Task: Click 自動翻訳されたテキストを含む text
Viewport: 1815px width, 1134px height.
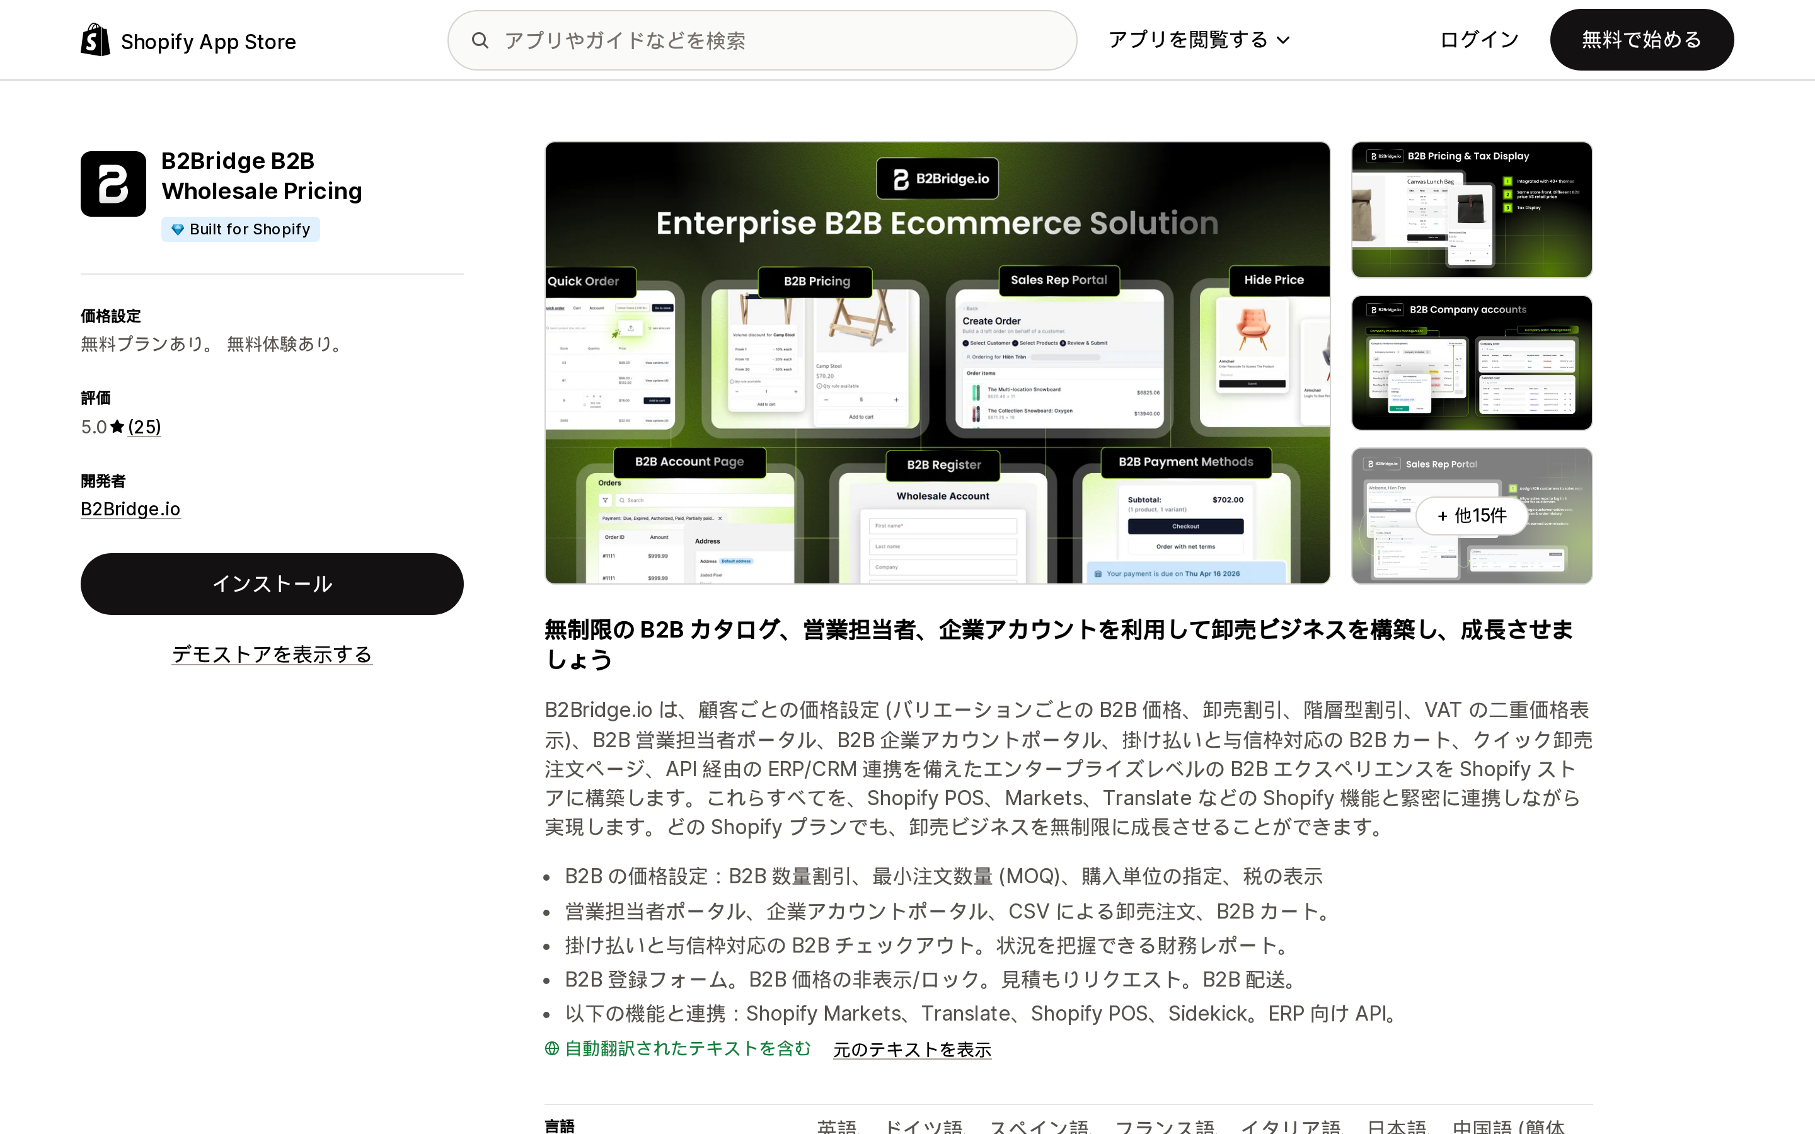Action: 688,1048
